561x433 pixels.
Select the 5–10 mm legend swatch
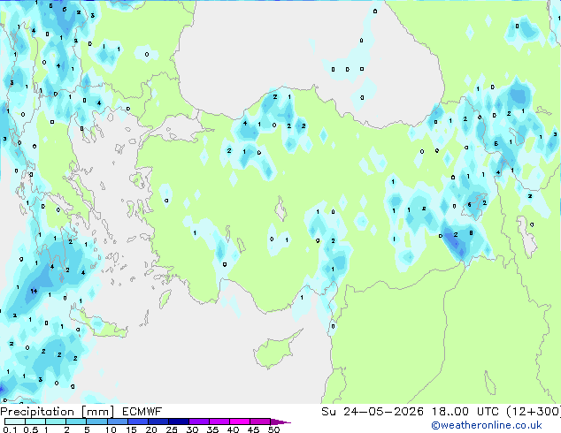click(96, 422)
